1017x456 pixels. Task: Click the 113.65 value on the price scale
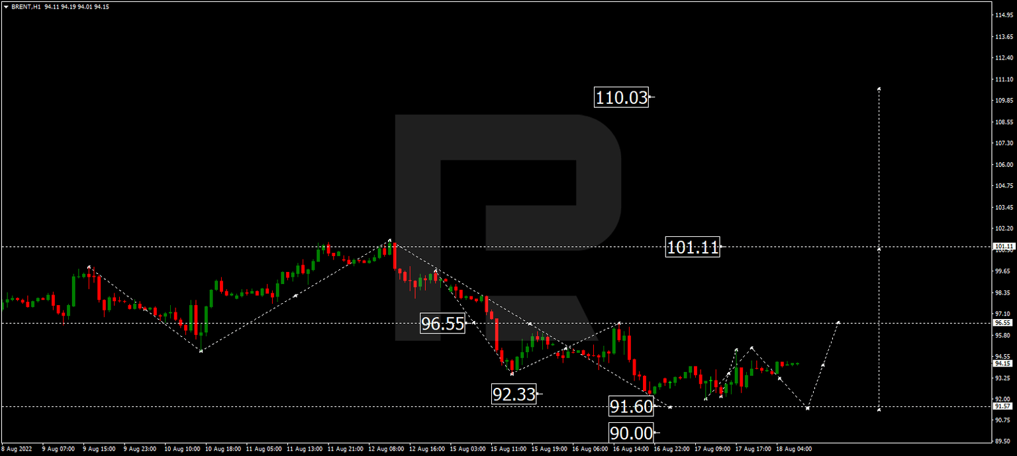[x=1004, y=37]
